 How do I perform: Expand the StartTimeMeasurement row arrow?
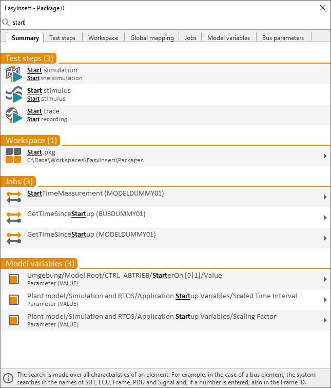tap(325, 197)
